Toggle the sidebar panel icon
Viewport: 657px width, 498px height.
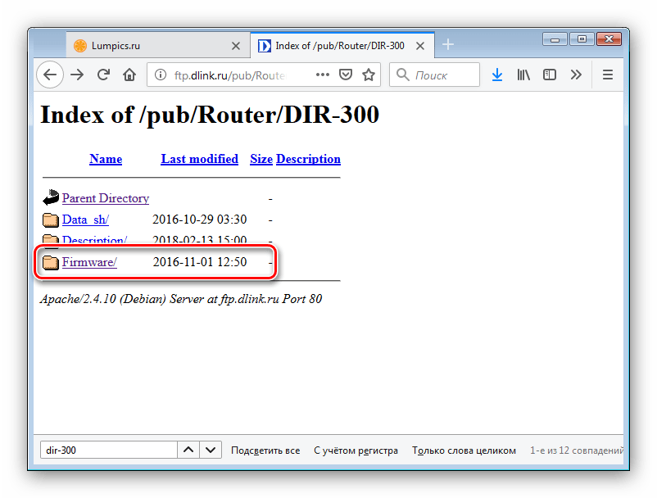point(549,75)
